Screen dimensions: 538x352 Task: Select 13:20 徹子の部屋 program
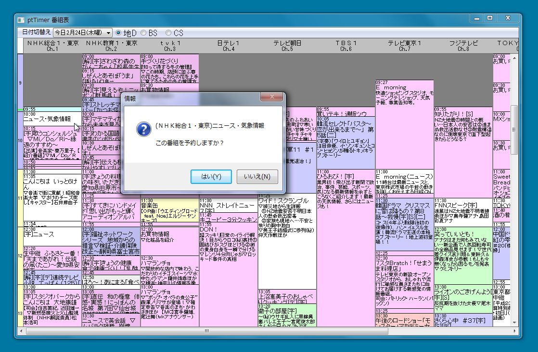[287, 315]
